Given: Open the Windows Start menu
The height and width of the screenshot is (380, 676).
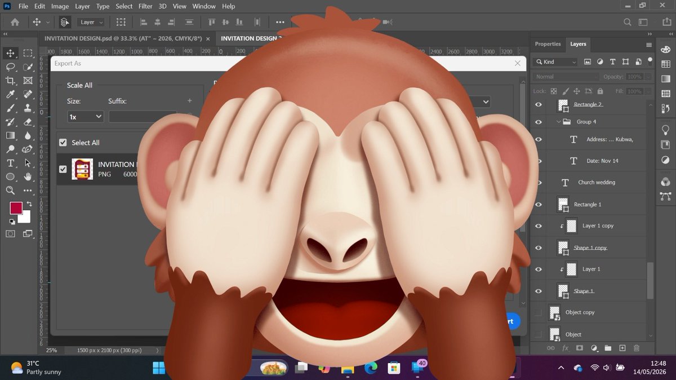Looking at the screenshot, I should [x=159, y=368].
